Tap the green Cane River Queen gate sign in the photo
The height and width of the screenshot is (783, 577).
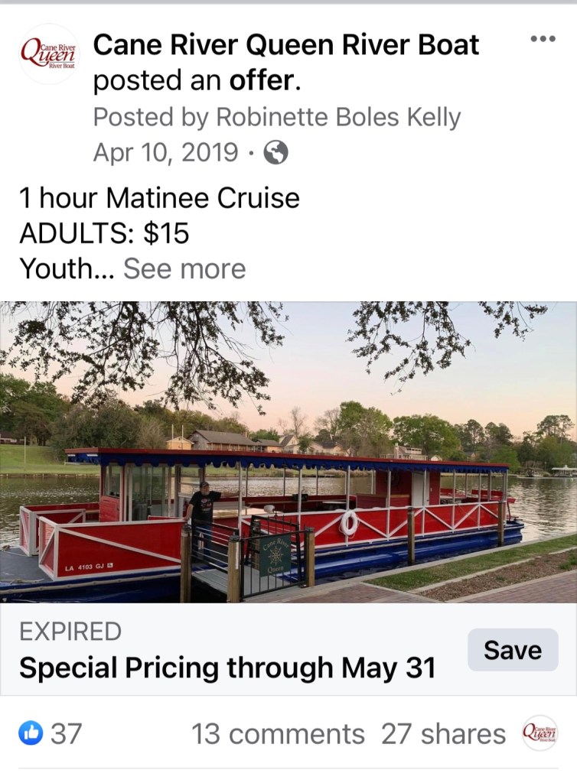[x=275, y=554]
